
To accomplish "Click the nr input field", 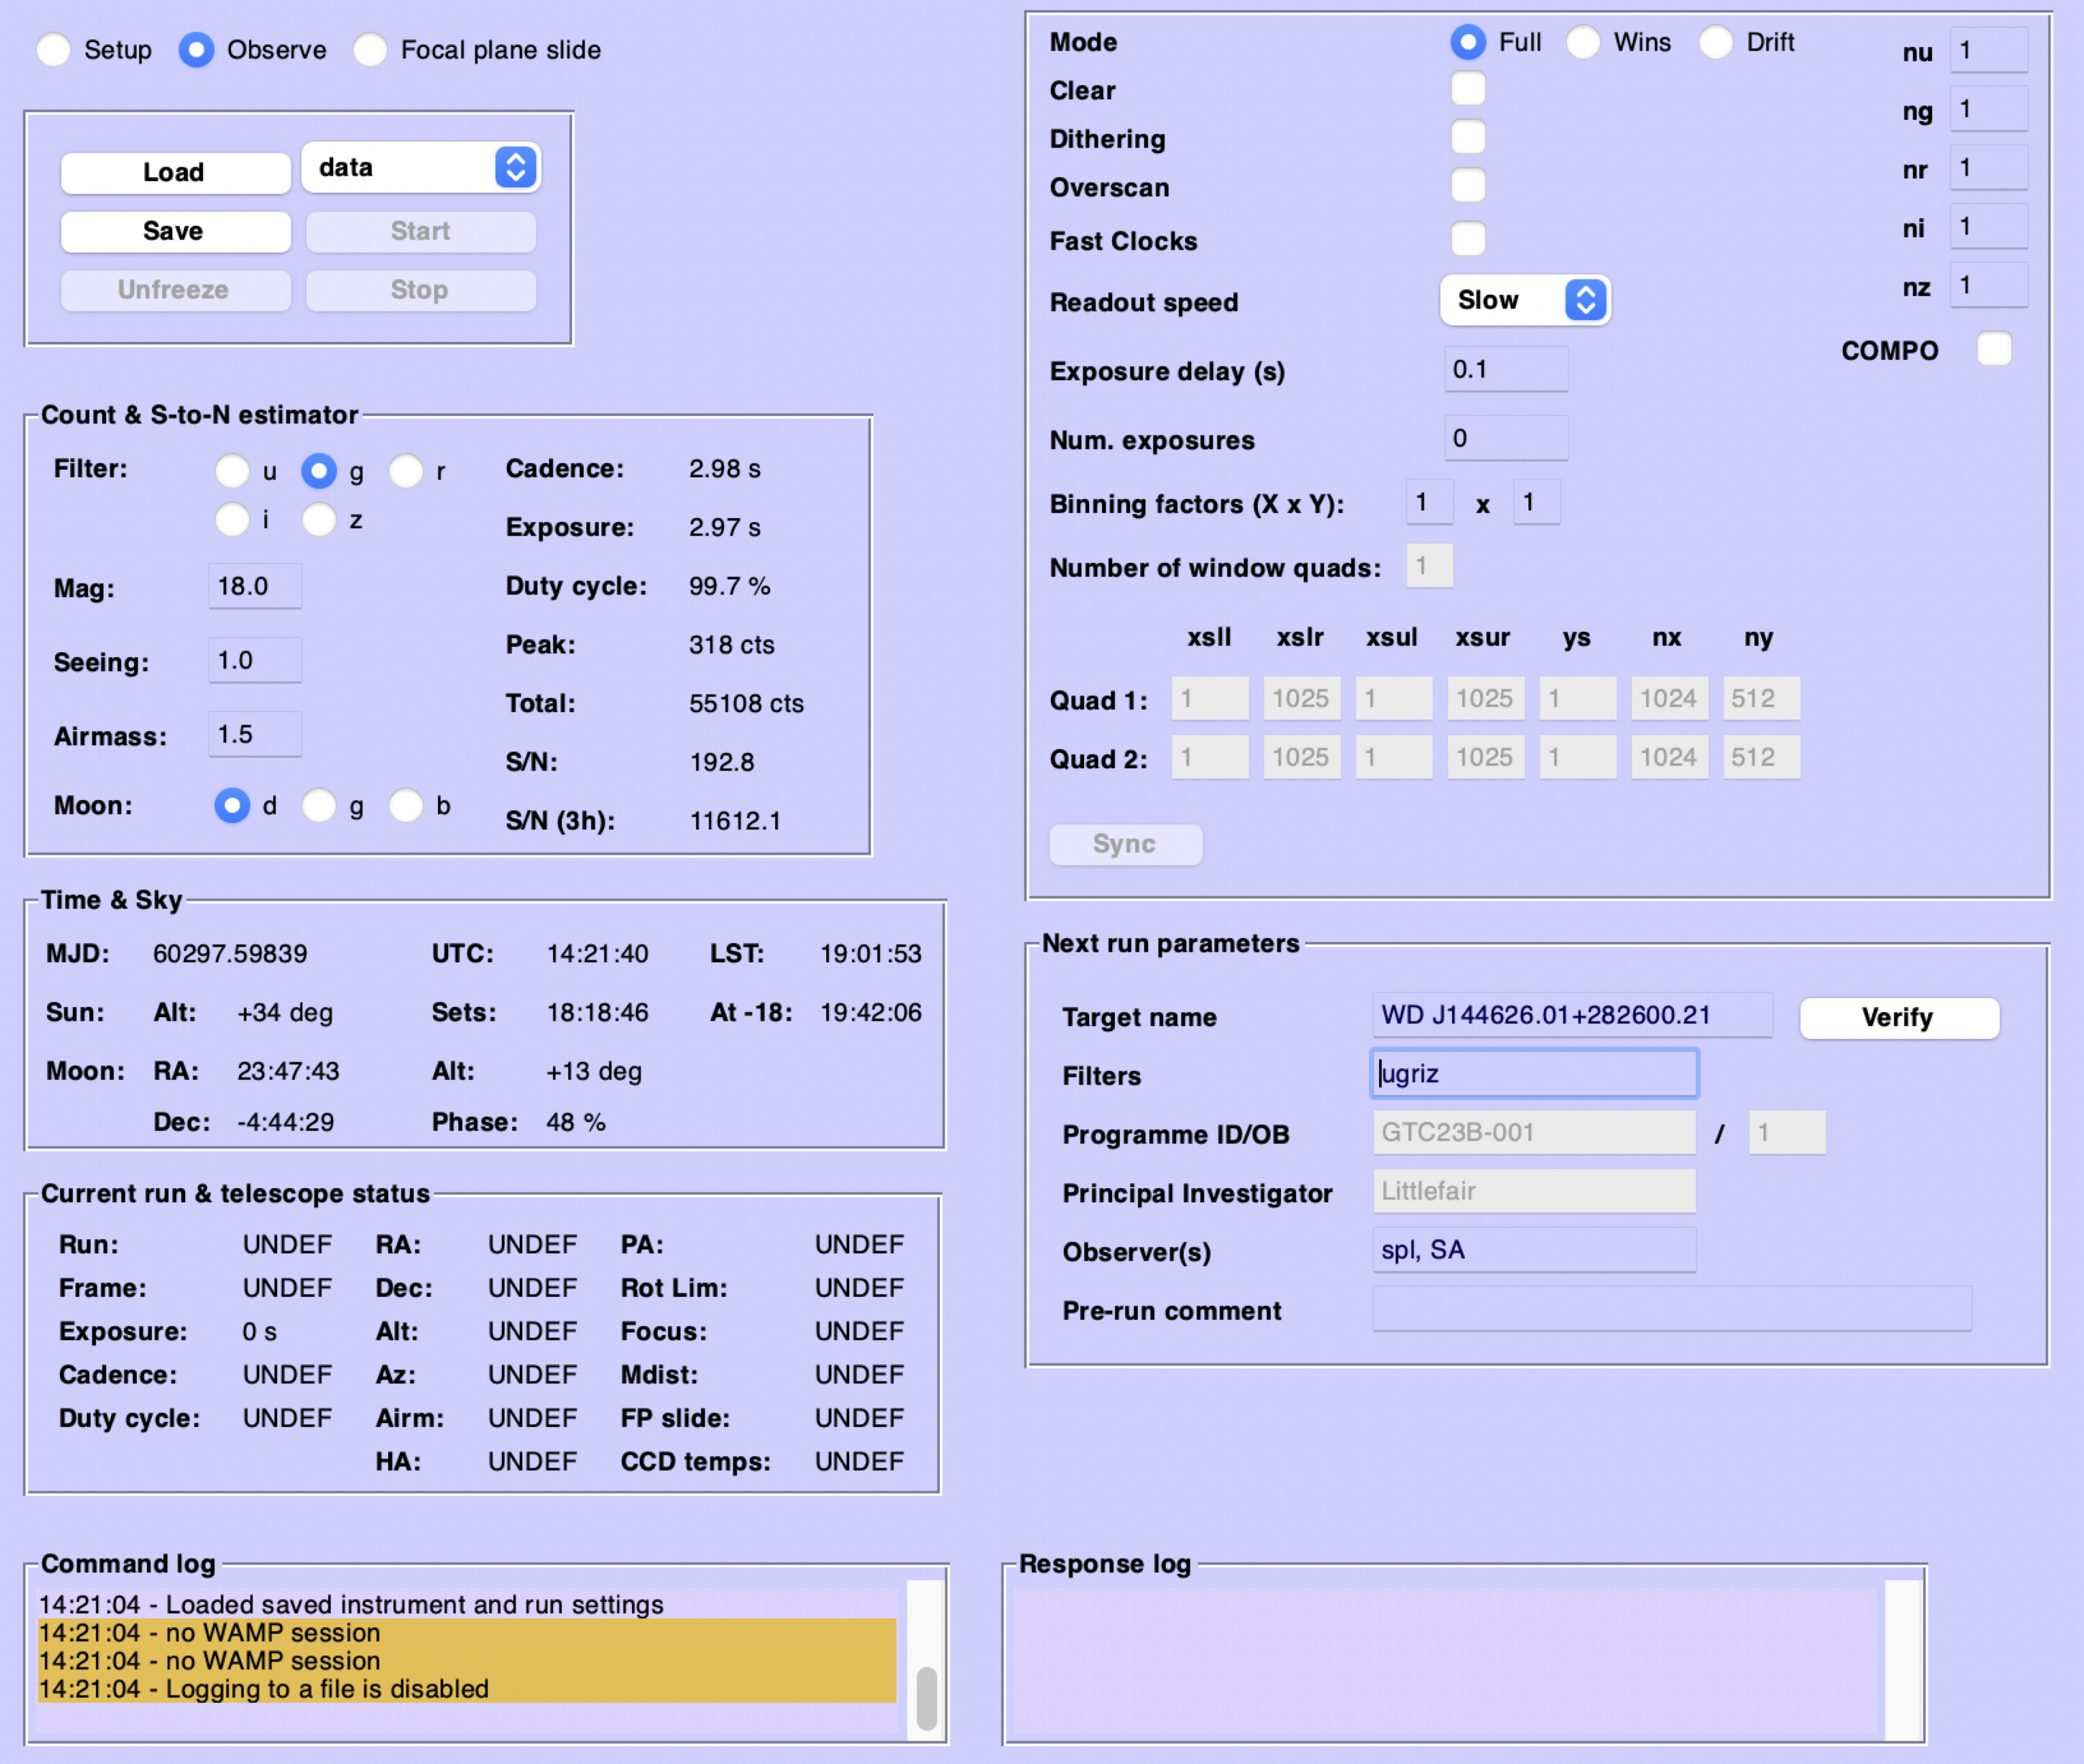I will pyautogui.click(x=1989, y=168).
